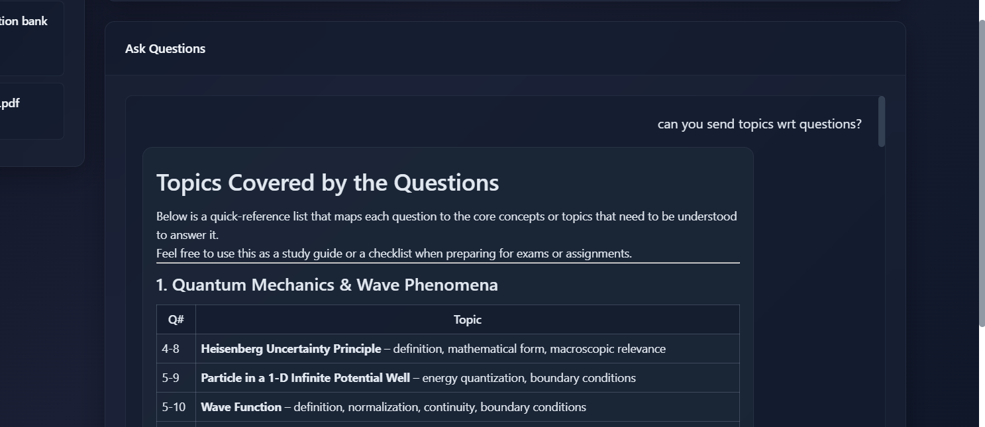Click the Q# column header

pyautogui.click(x=176, y=320)
